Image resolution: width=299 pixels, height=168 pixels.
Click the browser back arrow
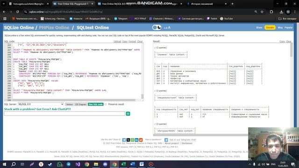coord(4,12)
